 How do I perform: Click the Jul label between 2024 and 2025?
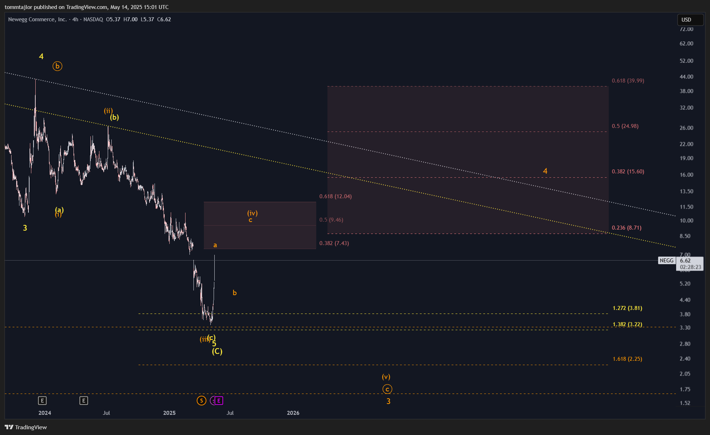point(106,413)
